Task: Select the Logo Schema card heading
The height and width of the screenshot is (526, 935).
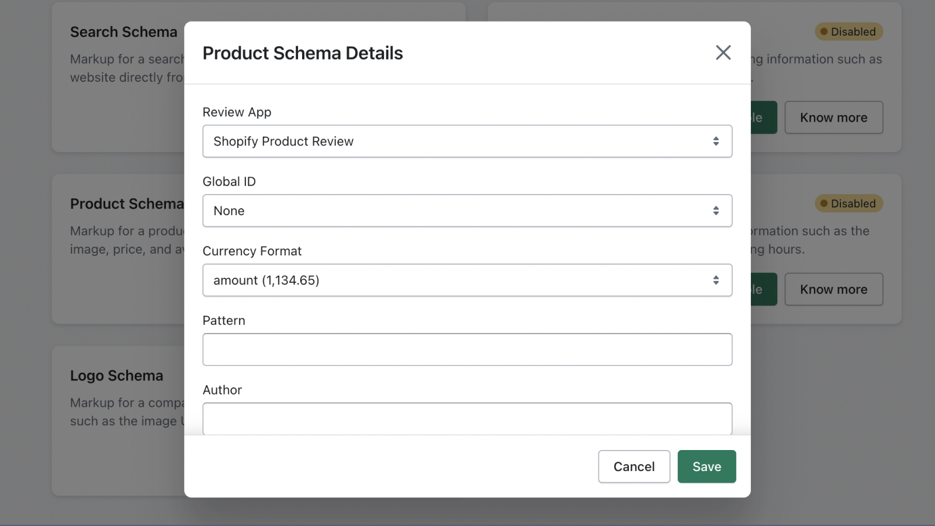Action: [116, 375]
